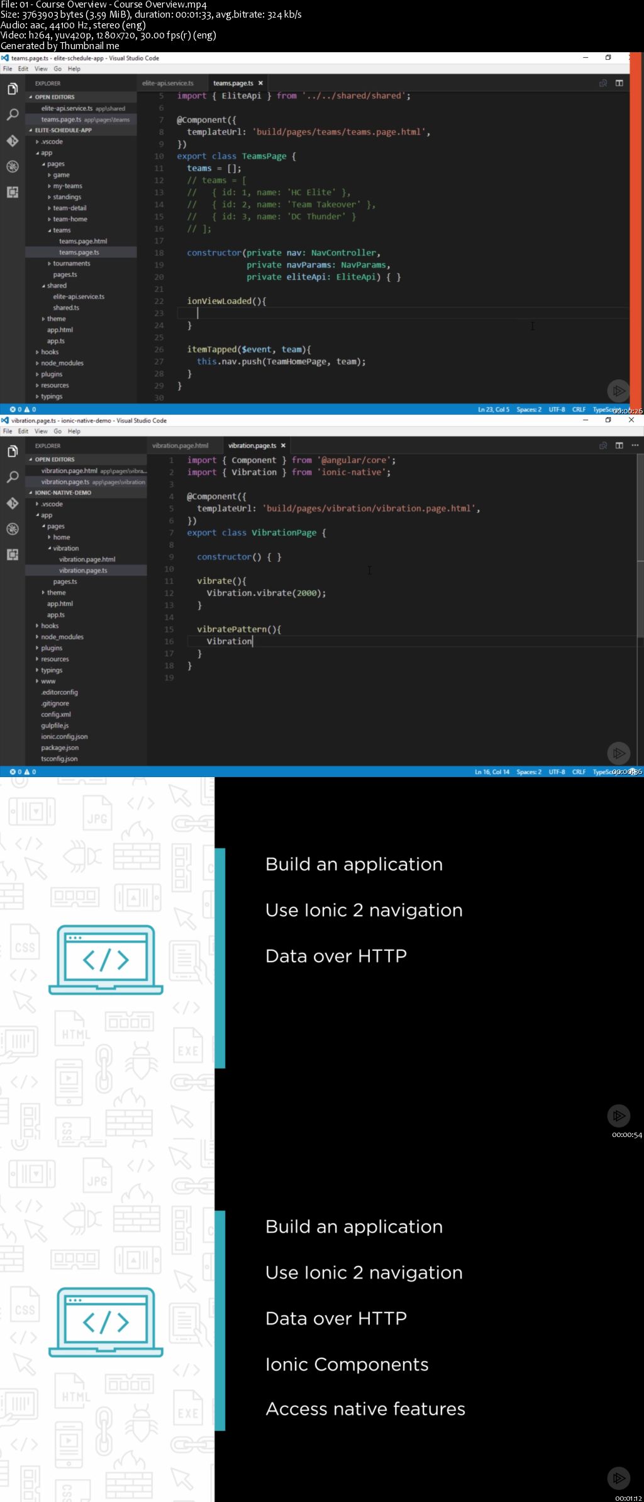Expand the tournaments folder
The image size is (644, 1502).
pos(71,264)
